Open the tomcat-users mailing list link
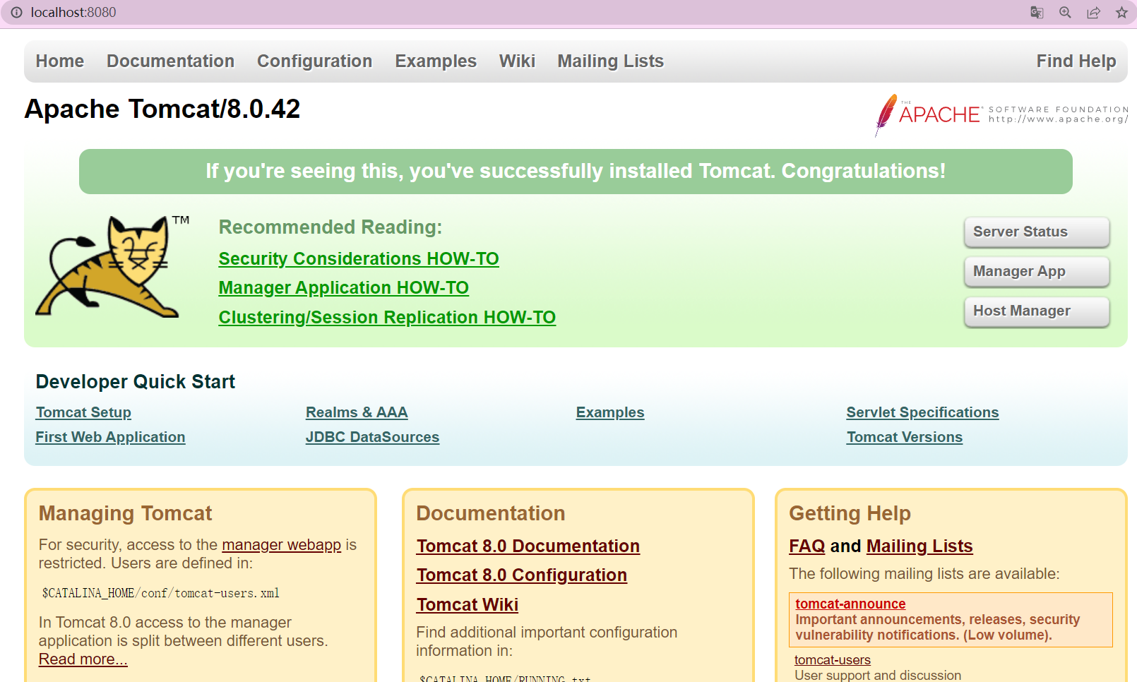 point(832,660)
